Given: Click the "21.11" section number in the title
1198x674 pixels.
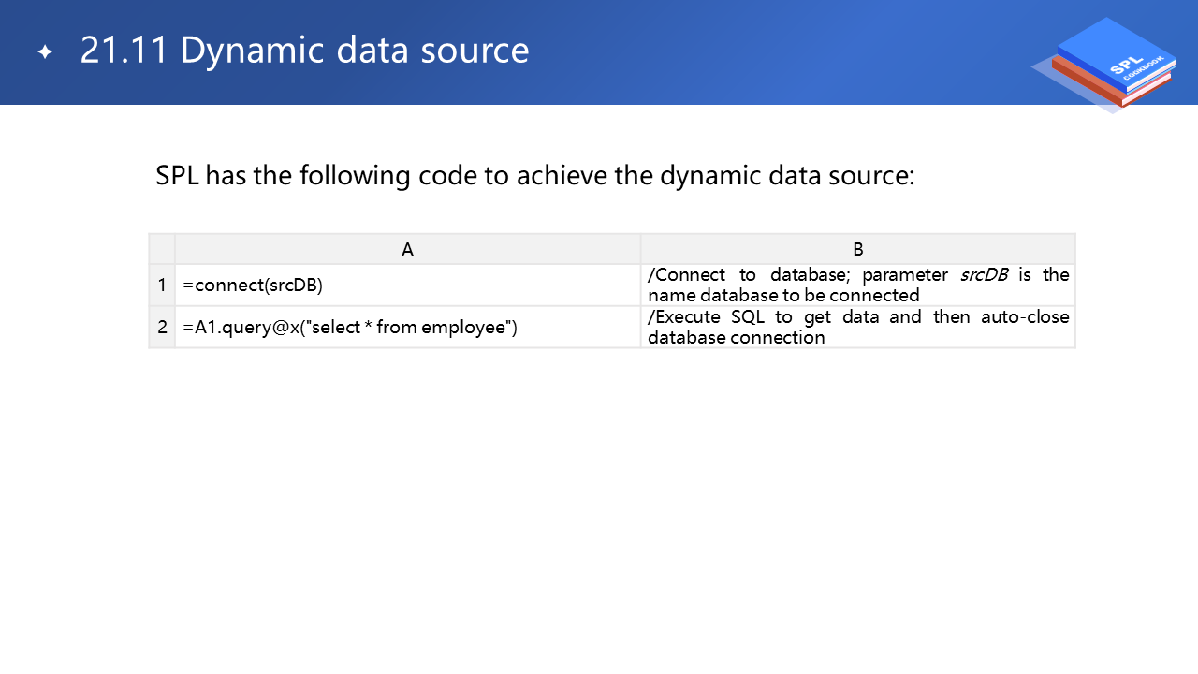Looking at the screenshot, I should [124, 51].
